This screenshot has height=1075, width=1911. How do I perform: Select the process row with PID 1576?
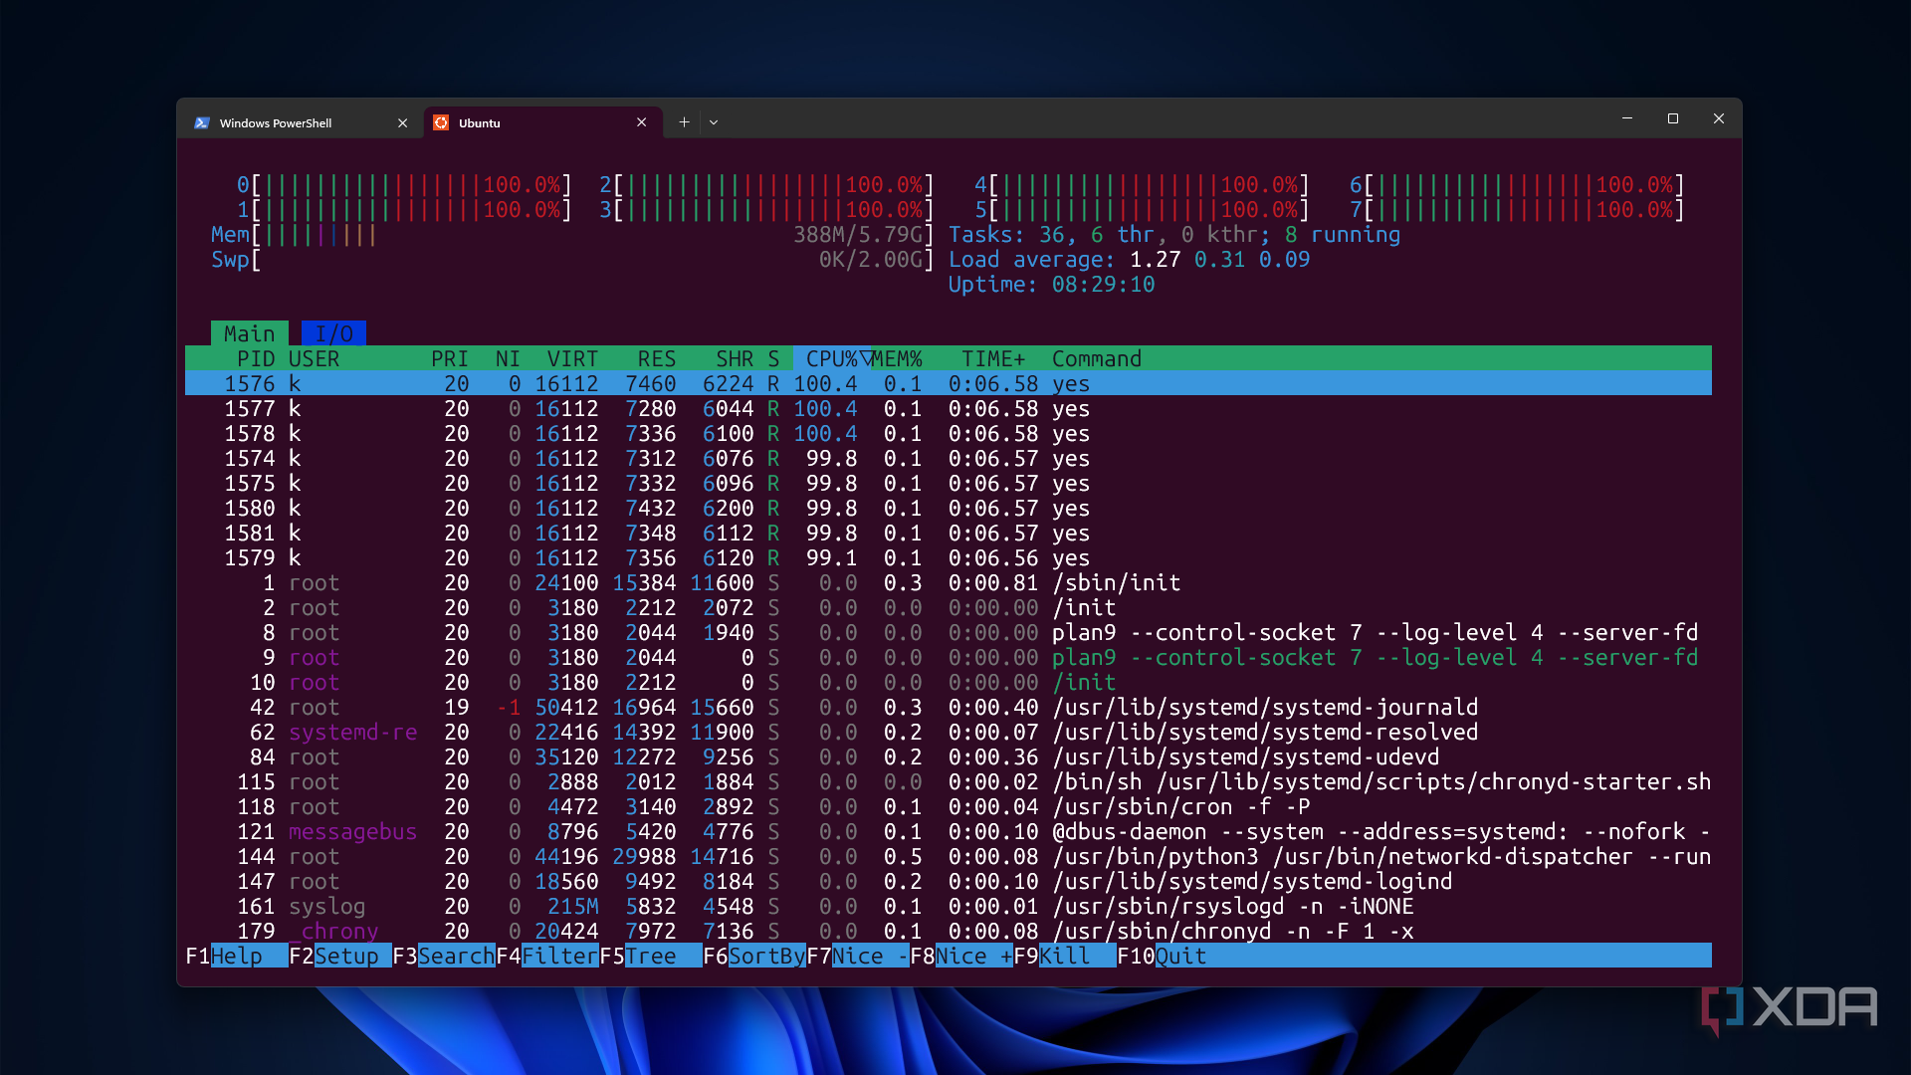click(x=948, y=383)
